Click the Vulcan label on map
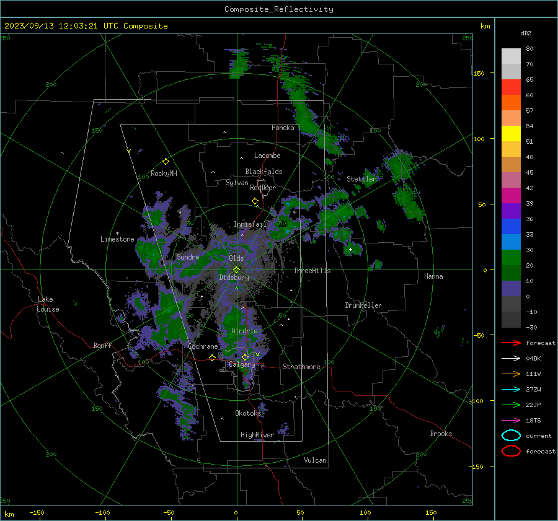Viewport: 558px width, 521px height. coord(315,460)
